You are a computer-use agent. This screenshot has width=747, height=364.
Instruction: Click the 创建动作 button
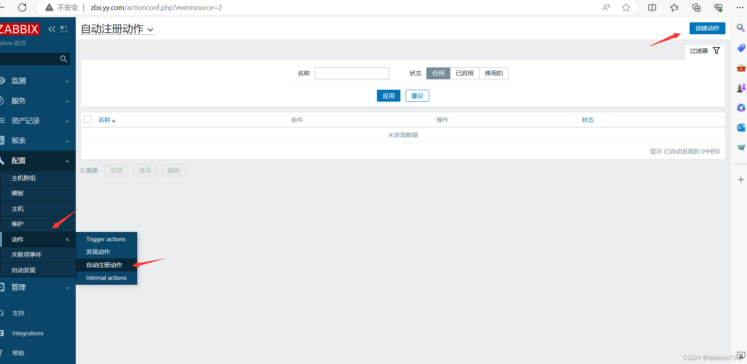coord(708,28)
